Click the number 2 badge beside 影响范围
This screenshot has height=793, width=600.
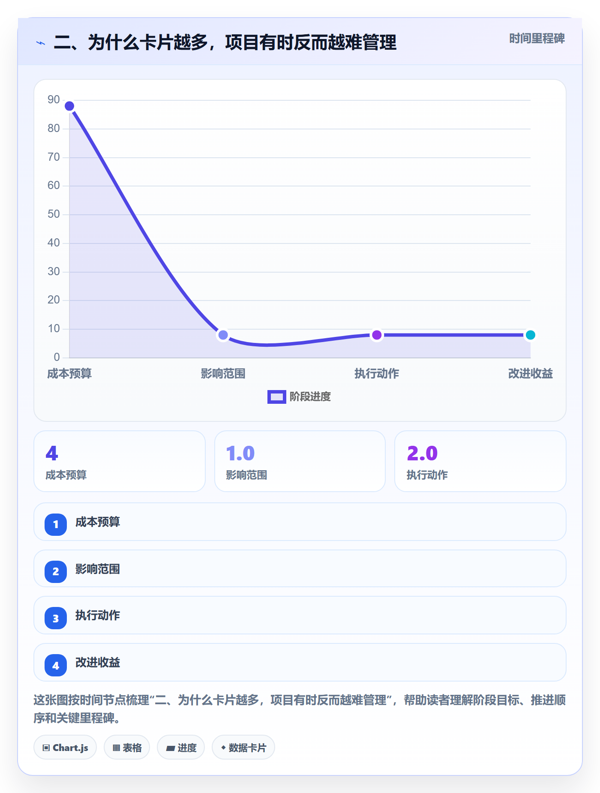(56, 571)
